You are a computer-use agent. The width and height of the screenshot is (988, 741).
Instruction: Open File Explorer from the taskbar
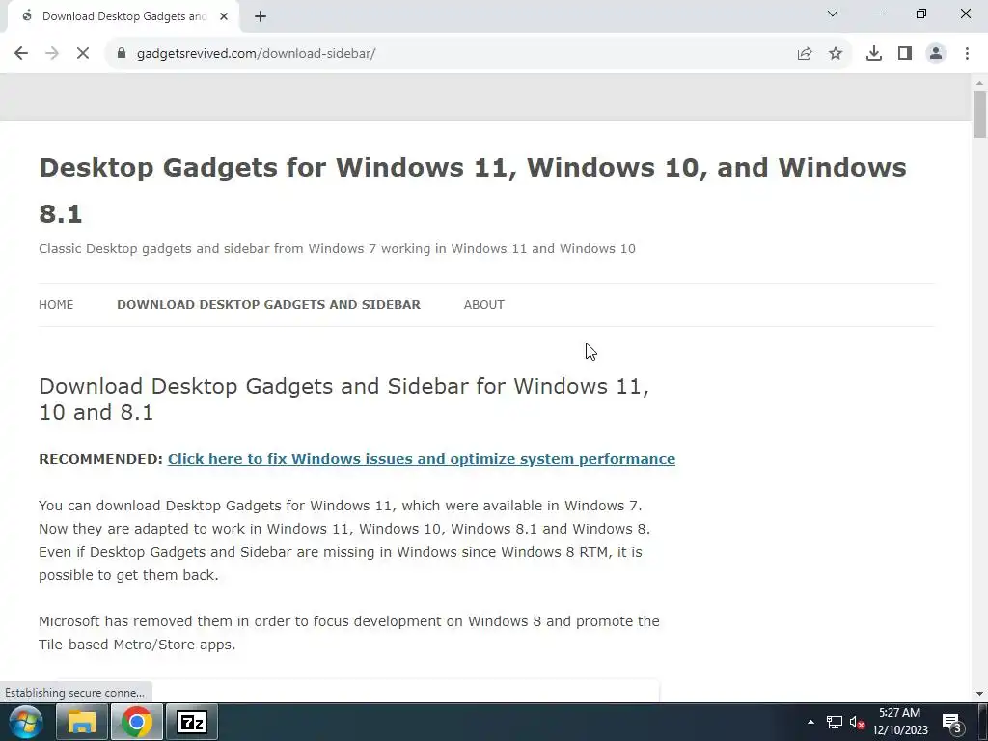coord(82,722)
